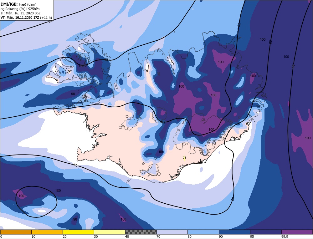Click the pale yellow 30–40 legend swatch
This screenshot has width=313, height=239.
[x=110, y=232]
